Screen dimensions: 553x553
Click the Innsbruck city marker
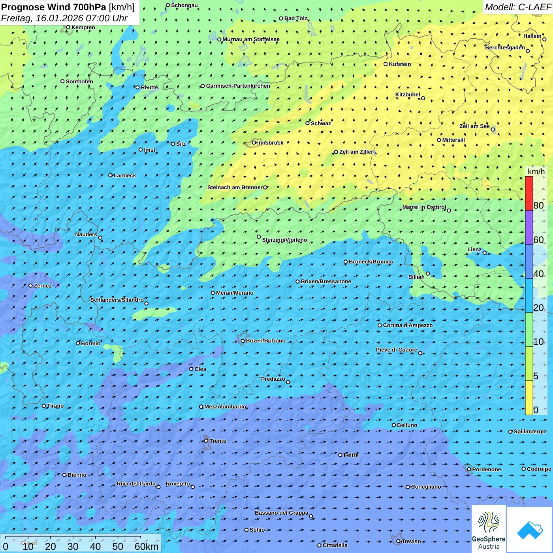(254, 143)
